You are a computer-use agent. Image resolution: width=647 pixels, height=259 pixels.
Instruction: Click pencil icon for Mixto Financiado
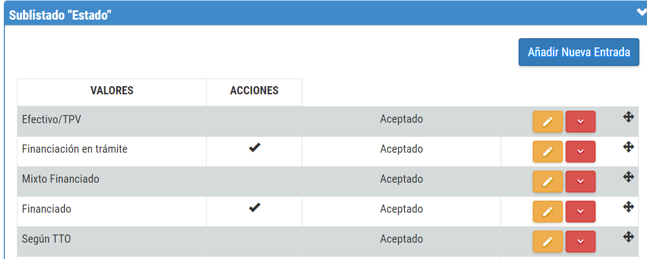[548, 182]
